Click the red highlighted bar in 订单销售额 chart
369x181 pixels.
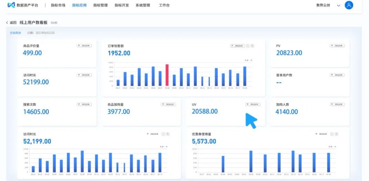(167, 75)
